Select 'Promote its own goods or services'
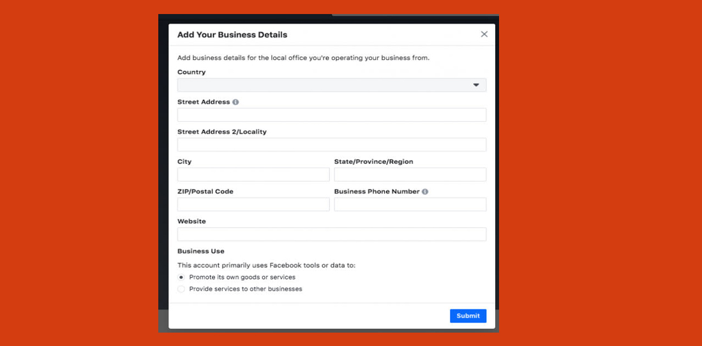Viewport: 702px width, 346px height. click(181, 277)
